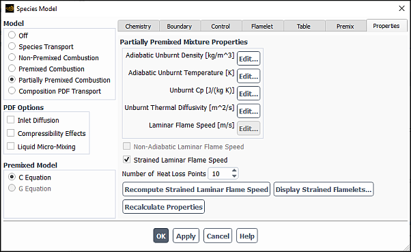Choose Non-Premixed Combustion model
Screen dimensions: 411x252
point(12,57)
